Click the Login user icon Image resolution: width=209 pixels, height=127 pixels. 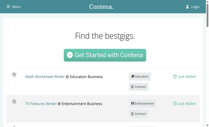pyautogui.click(x=187, y=7)
